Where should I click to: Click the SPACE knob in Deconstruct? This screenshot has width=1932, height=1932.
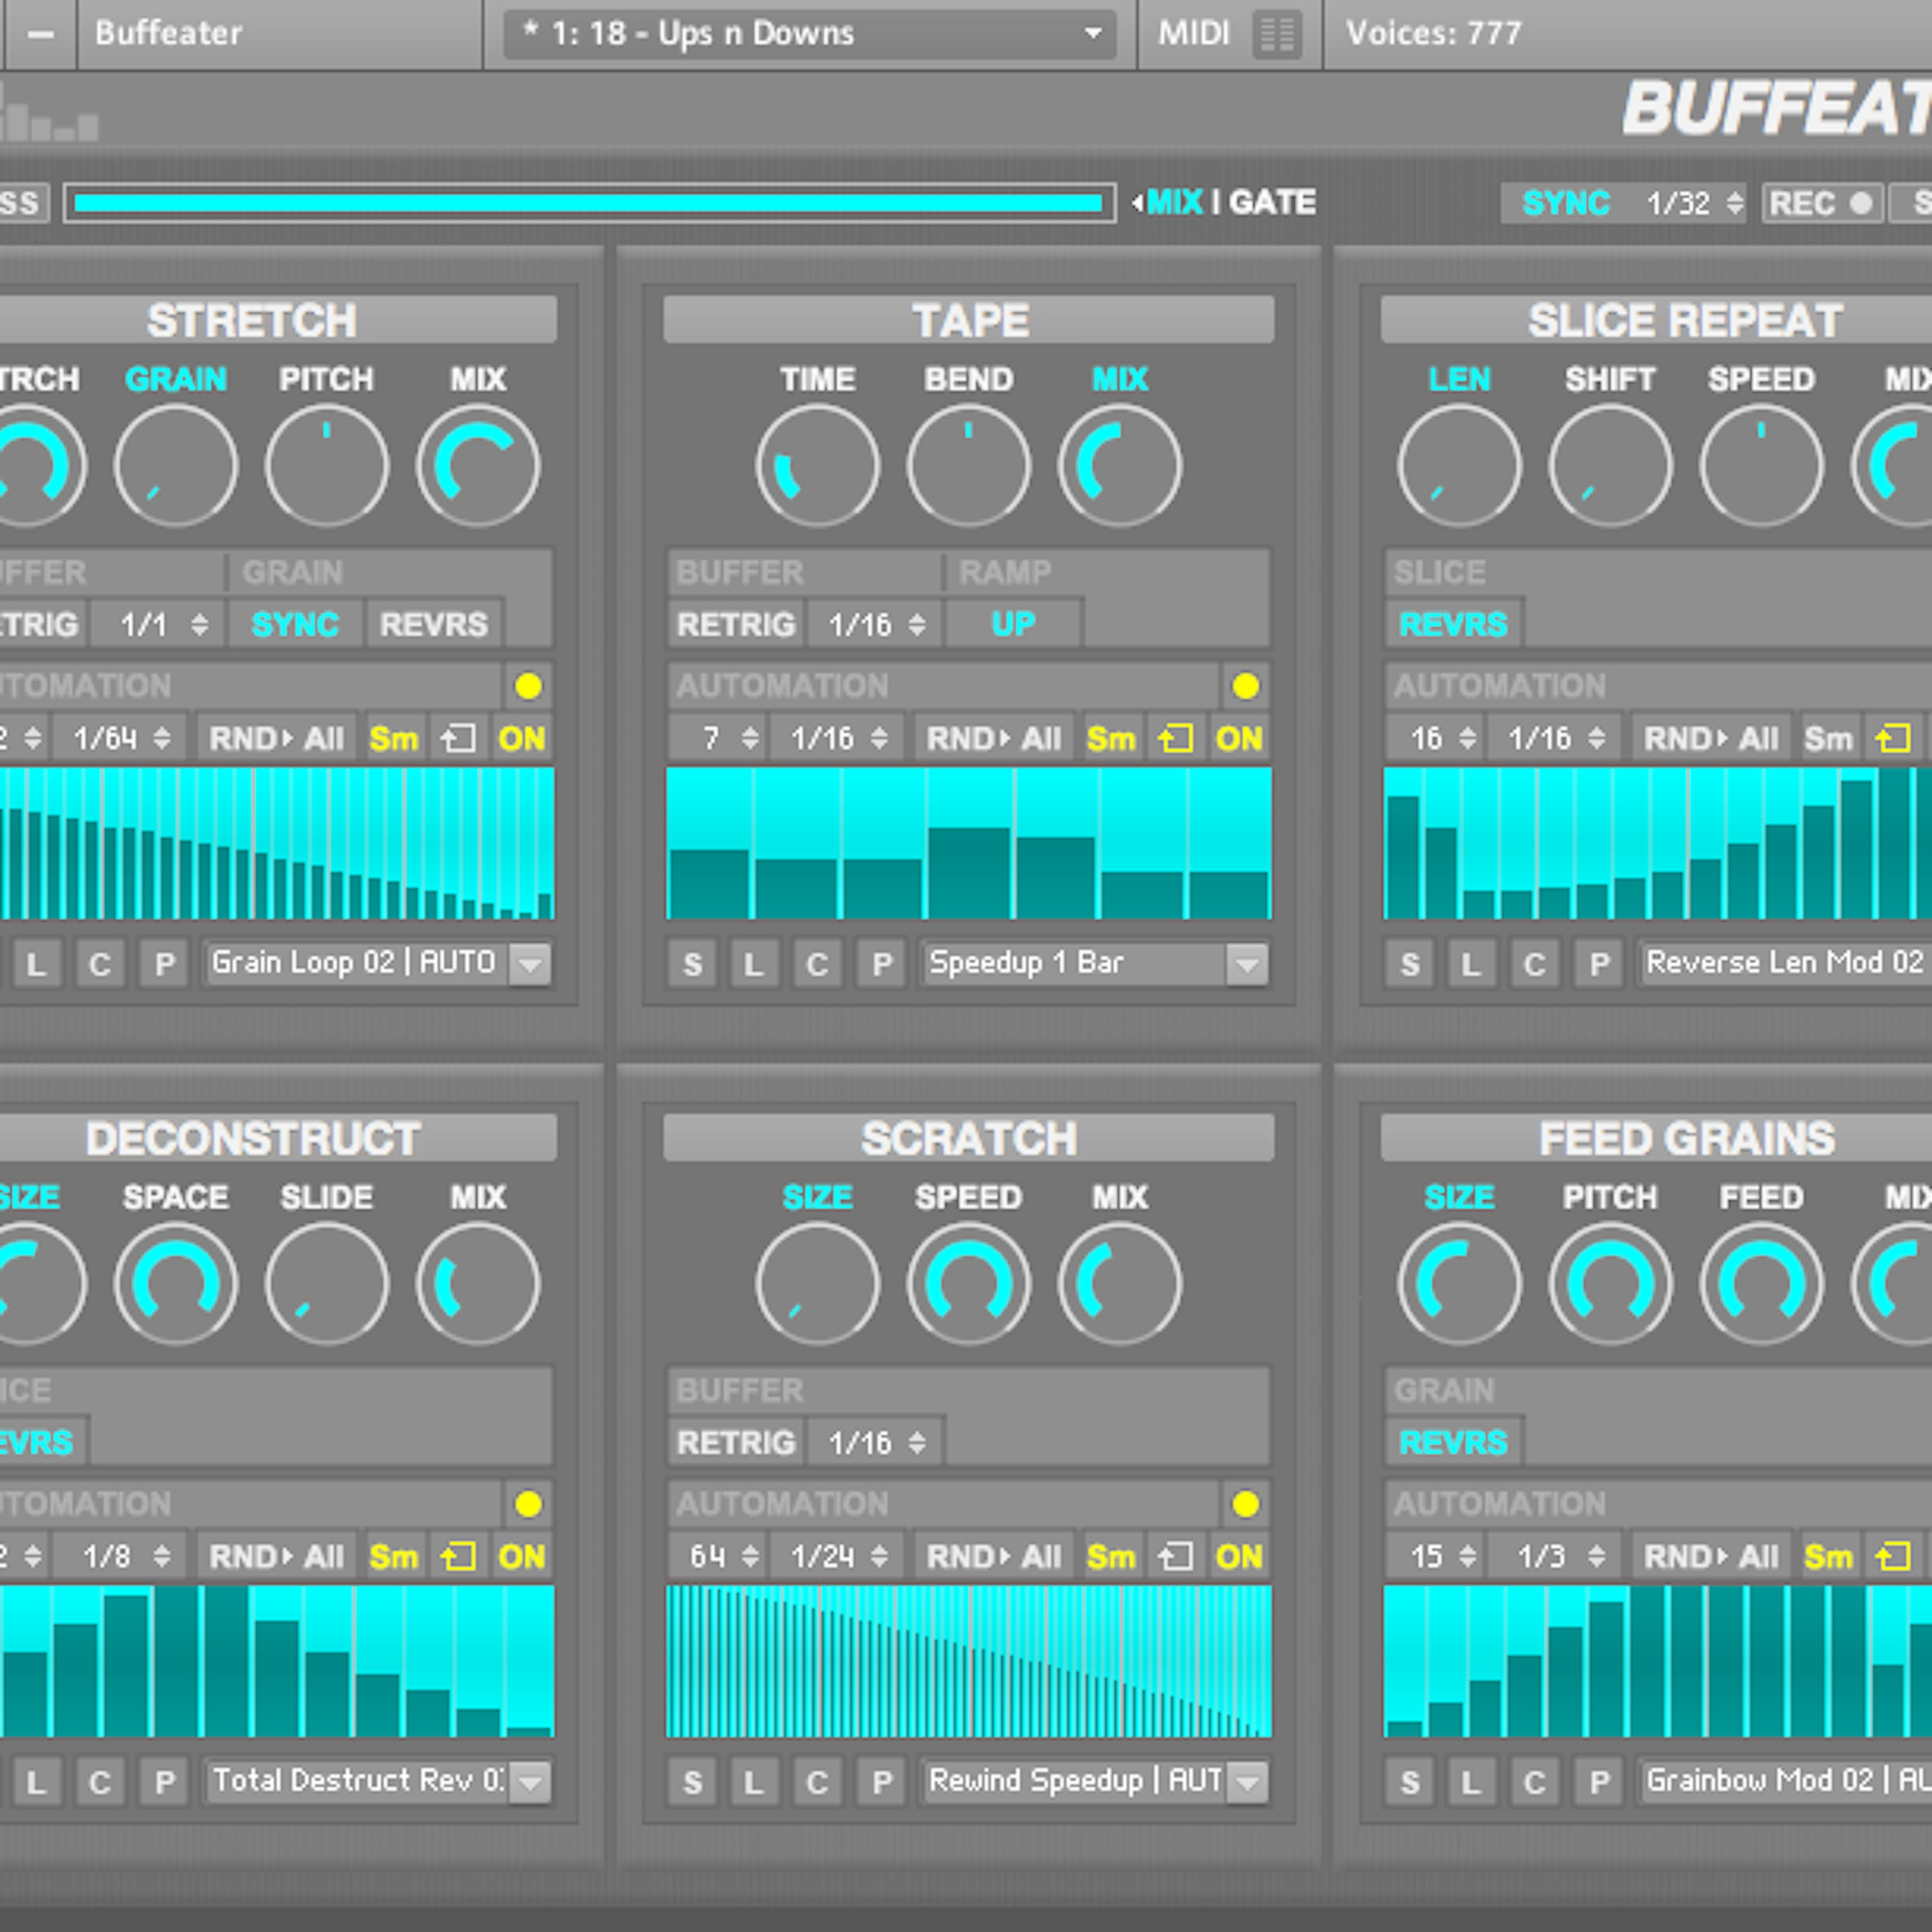coord(176,1284)
